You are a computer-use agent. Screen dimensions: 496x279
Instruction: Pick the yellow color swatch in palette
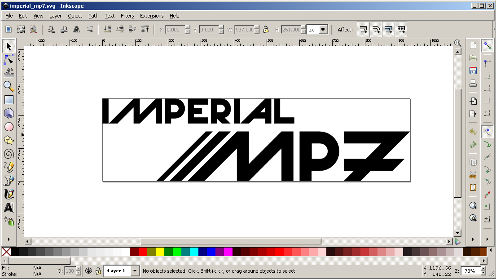coord(160,252)
